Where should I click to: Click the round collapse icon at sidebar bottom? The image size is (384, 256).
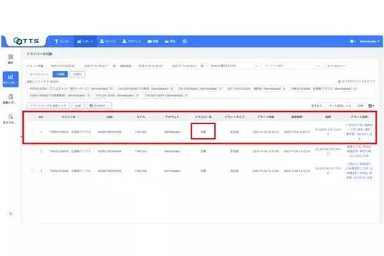10,214
